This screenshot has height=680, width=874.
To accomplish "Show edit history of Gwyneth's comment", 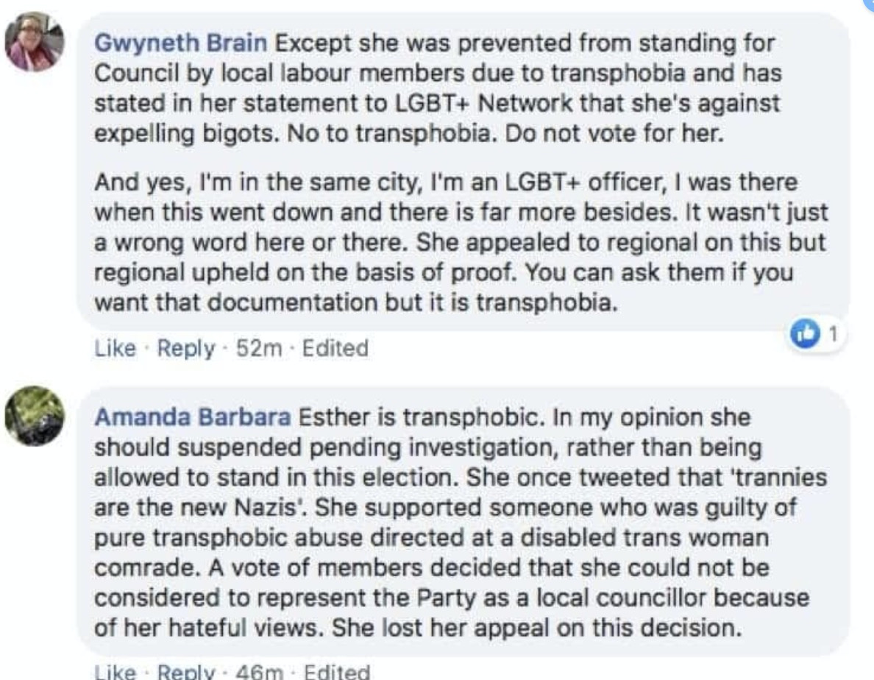I will pos(335,348).
